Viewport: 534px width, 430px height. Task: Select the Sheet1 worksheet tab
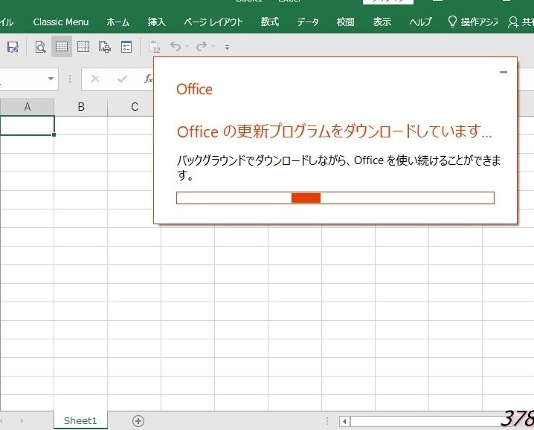[80, 420]
